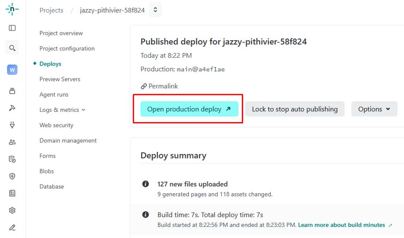Click info icon beside 127 new files uploaded
The image size is (404, 238).
pos(146,184)
